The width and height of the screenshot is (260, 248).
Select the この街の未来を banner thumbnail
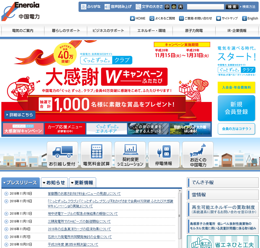click(148, 129)
